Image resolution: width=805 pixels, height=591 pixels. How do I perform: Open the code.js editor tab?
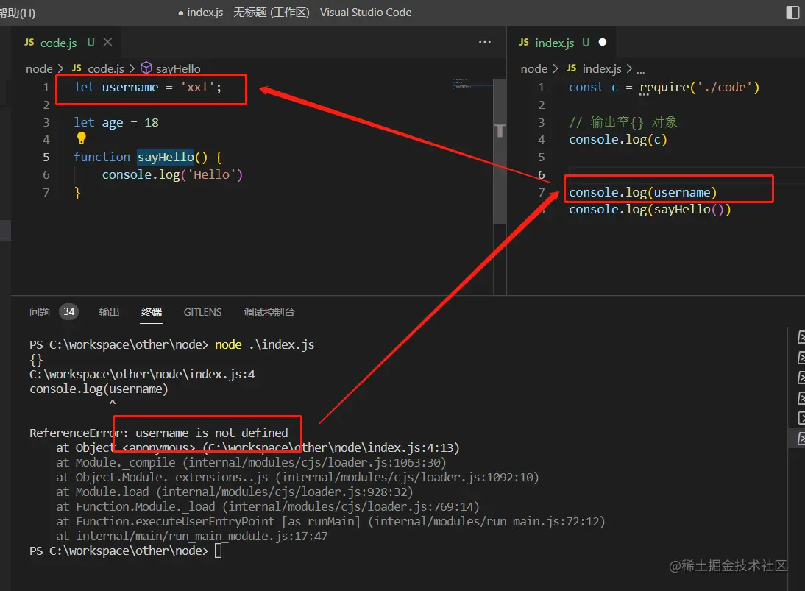point(58,43)
